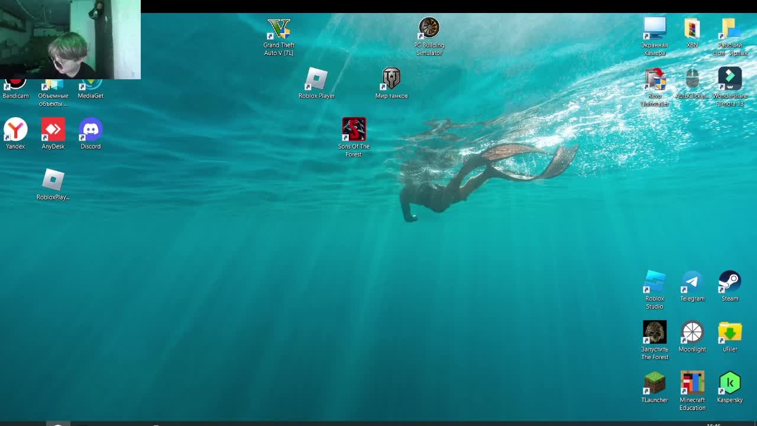Click the TLauncher Minecraft block icon

[x=655, y=383]
